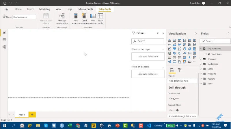
Task: Select the Pie chart visualization
Action: (185, 49)
